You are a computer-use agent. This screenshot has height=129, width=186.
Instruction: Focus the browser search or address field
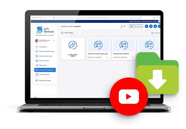point(99,18)
